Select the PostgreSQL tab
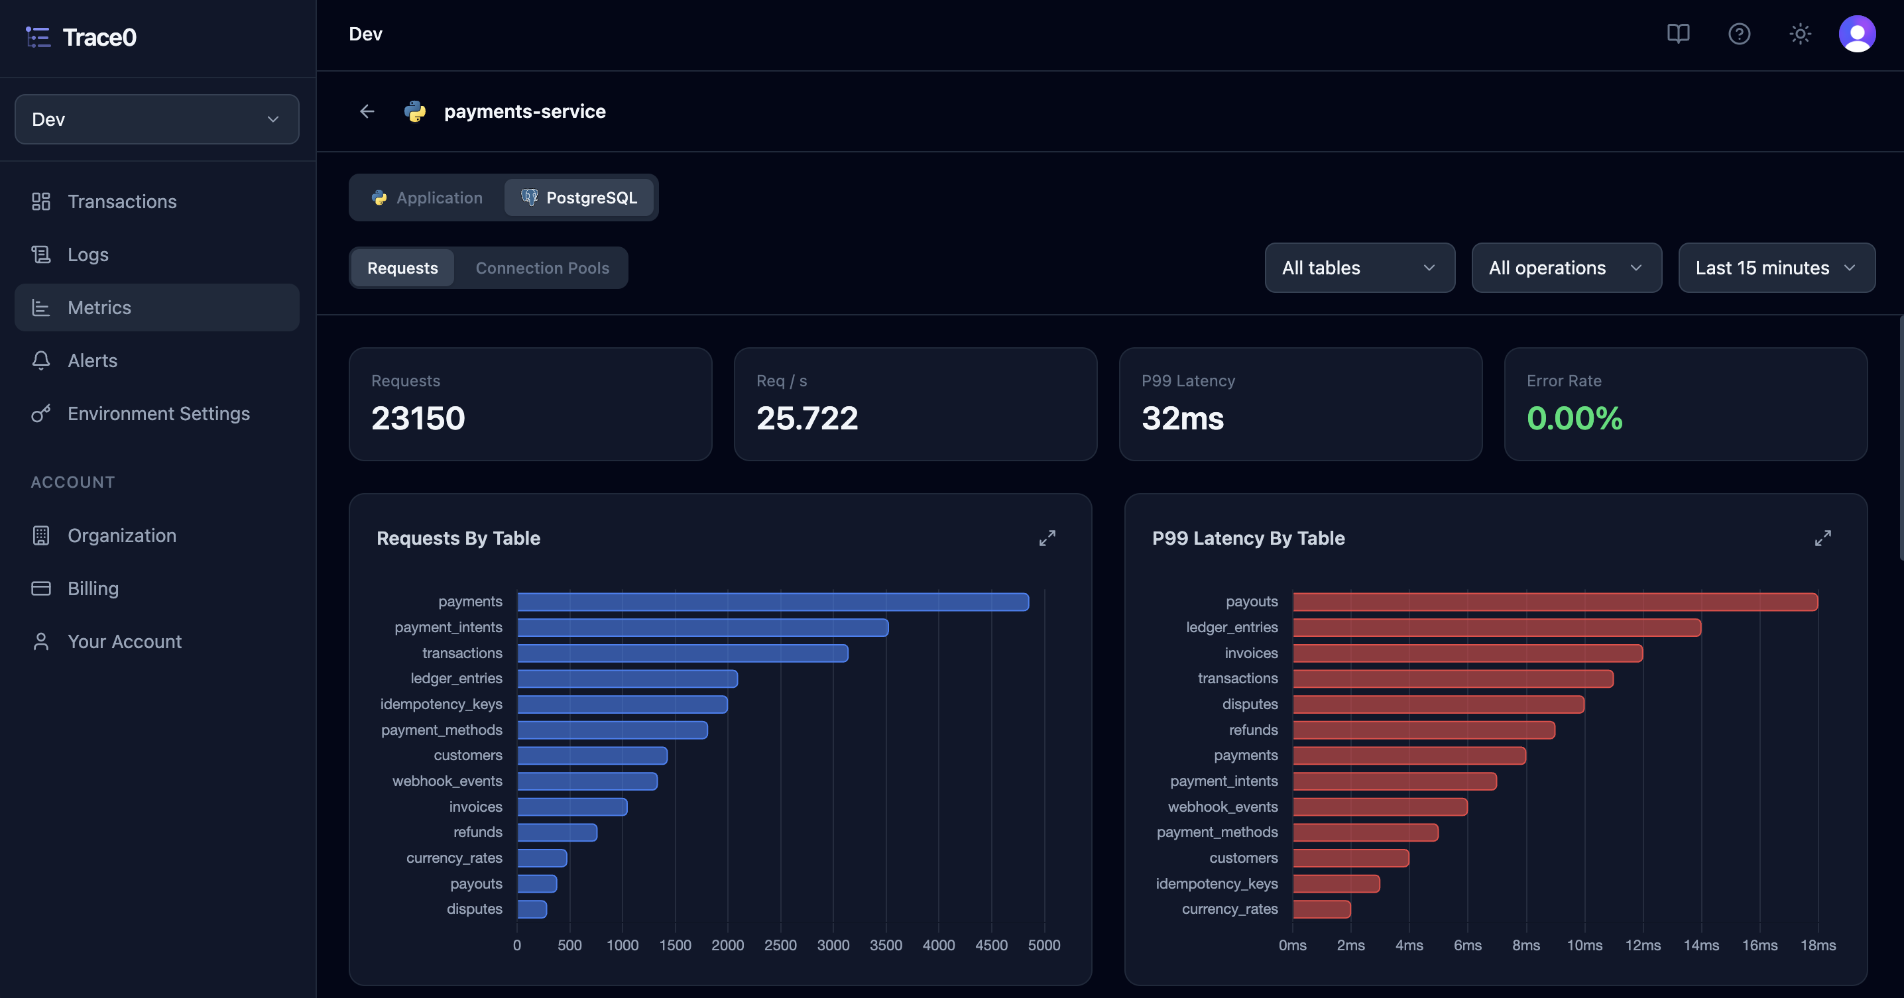Viewport: 1904px width, 998px height. [x=579, y=198]
